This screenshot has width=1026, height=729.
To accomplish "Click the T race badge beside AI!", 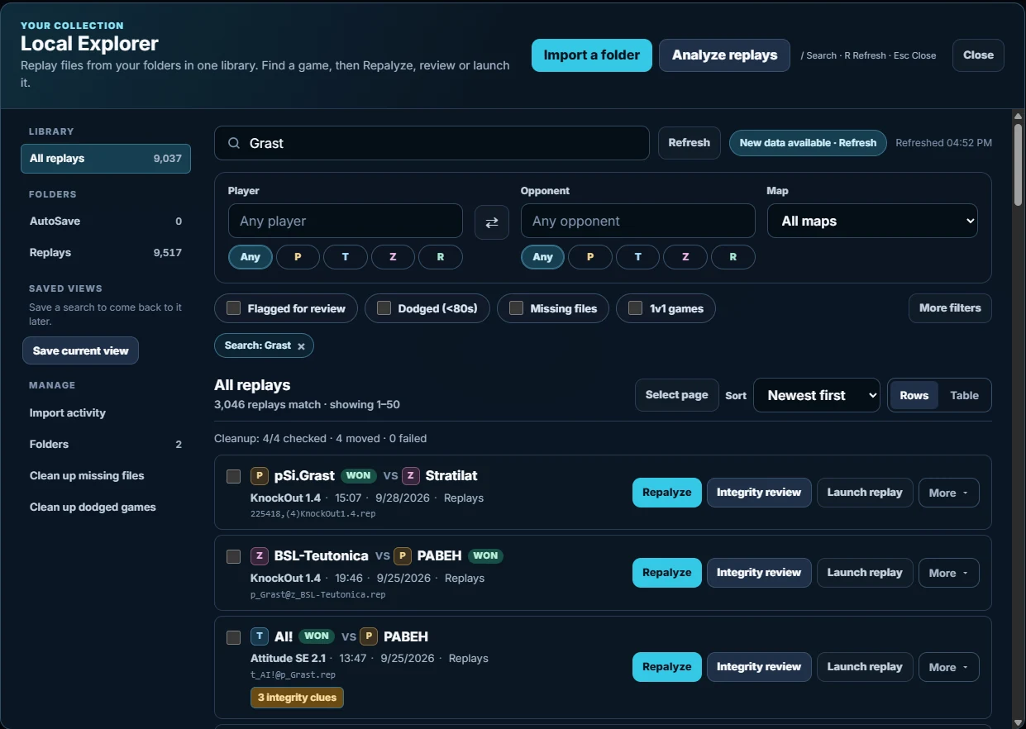I will (x=260, y=636).
